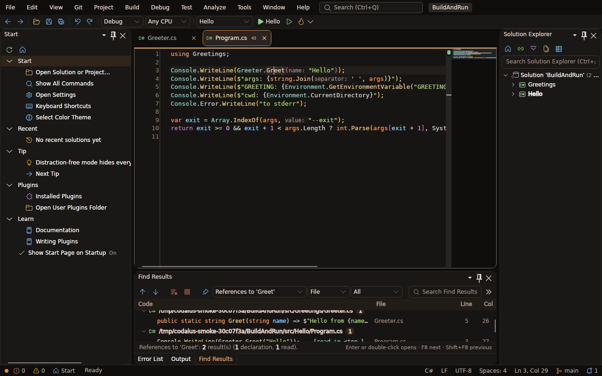
Task: Run the Hello project with green play
Action: click(x=269, y=22)
